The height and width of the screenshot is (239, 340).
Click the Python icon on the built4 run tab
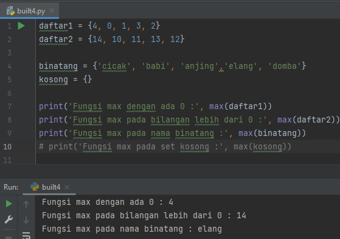coord(35,187)
